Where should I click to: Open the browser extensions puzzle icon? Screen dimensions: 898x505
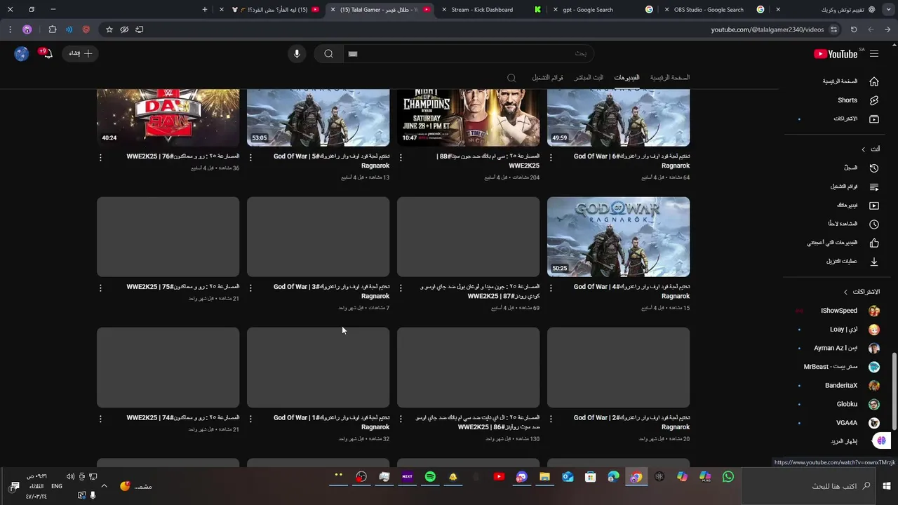(x=53, y=29)
